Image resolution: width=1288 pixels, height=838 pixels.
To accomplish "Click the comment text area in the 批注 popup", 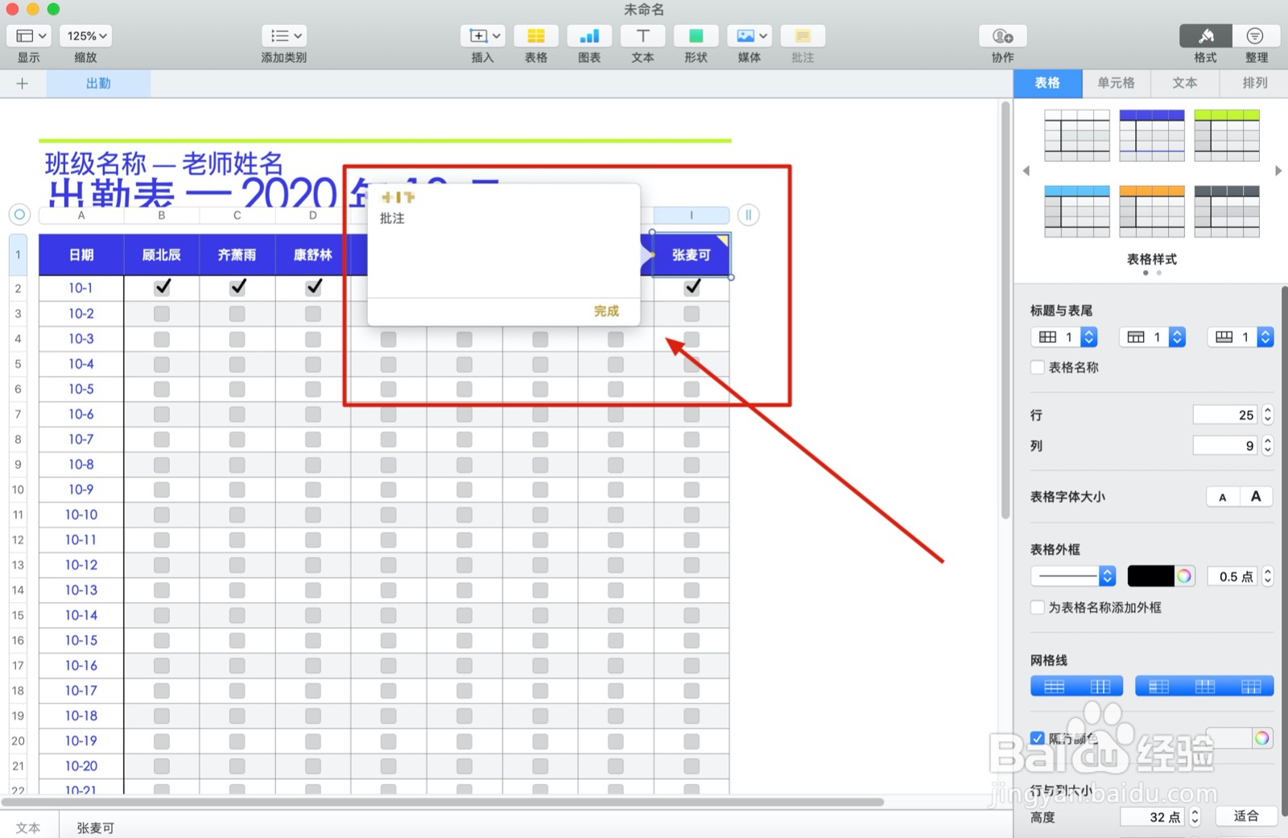I will (503, 254).
